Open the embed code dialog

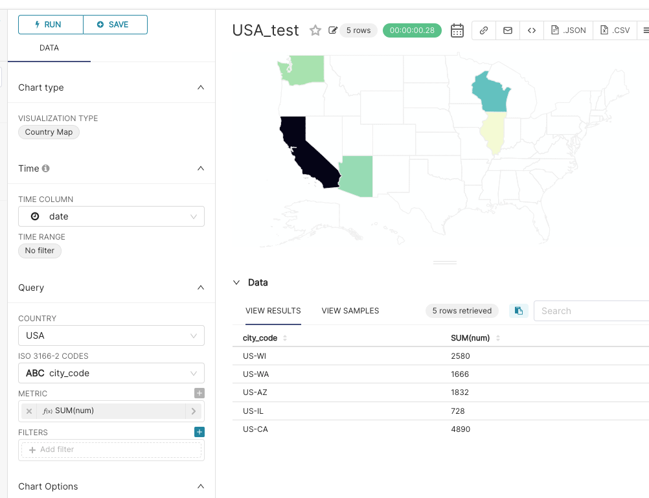point(531,30)
